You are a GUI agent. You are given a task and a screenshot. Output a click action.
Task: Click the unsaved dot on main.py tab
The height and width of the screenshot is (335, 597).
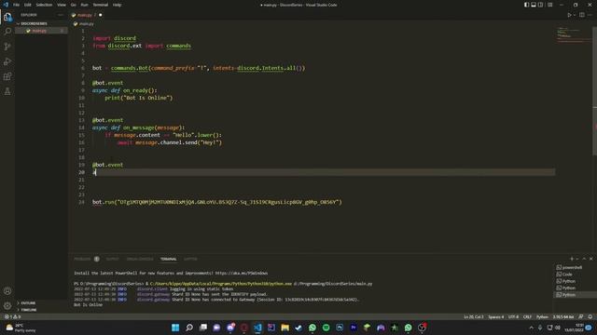(101, 15)
